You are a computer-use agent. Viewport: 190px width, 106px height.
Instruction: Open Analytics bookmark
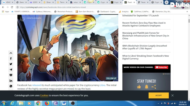tap(123, 12)
